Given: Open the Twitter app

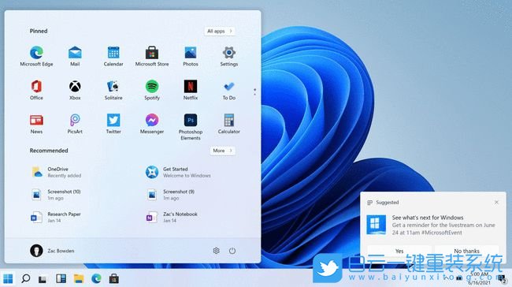Looking at the screenshot, I should (113, 123).
